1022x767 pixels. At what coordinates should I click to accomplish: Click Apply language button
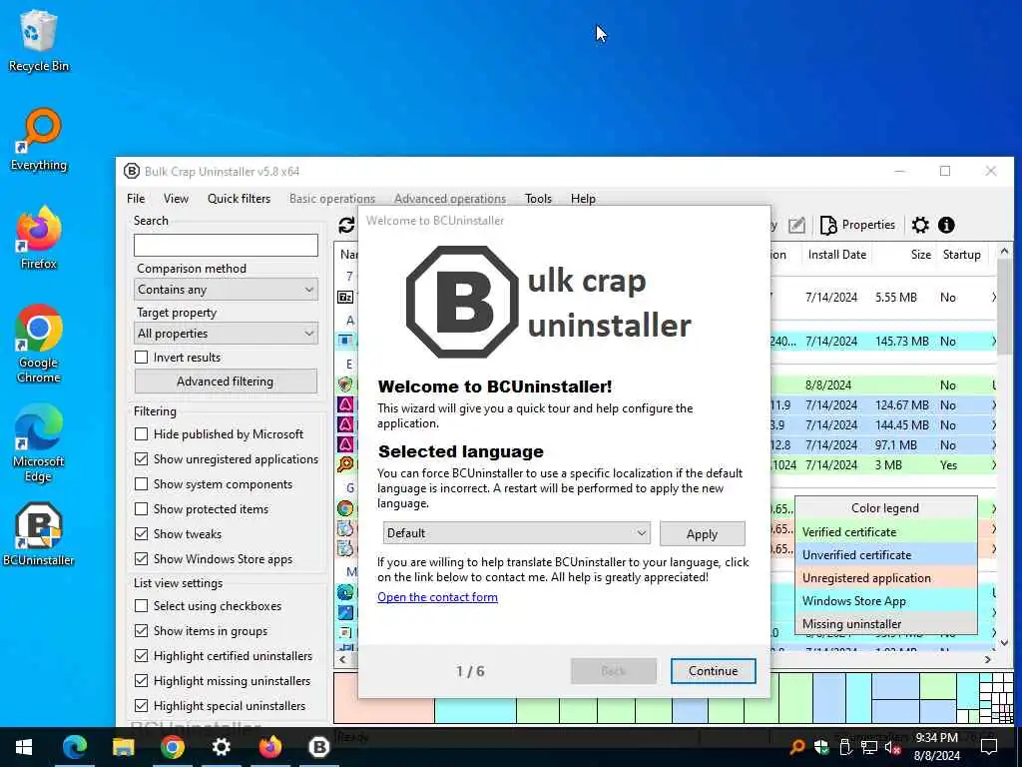(702, 533)
